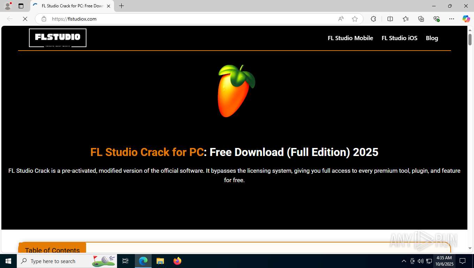The image size is (474, 268).
Task: Click the browser back arrow
Action: click(10, 19)
